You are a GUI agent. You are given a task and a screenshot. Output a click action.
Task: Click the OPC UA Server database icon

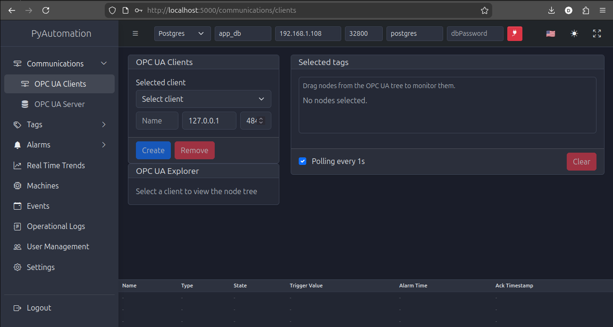point(25,104)
